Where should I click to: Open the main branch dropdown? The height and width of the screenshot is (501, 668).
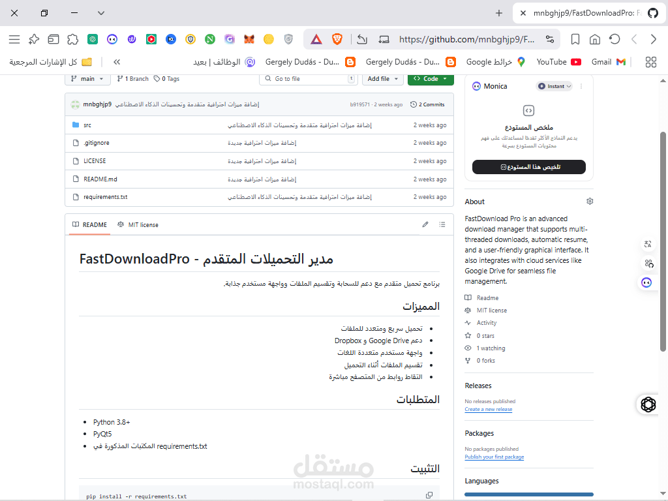(x=87, y=79)
